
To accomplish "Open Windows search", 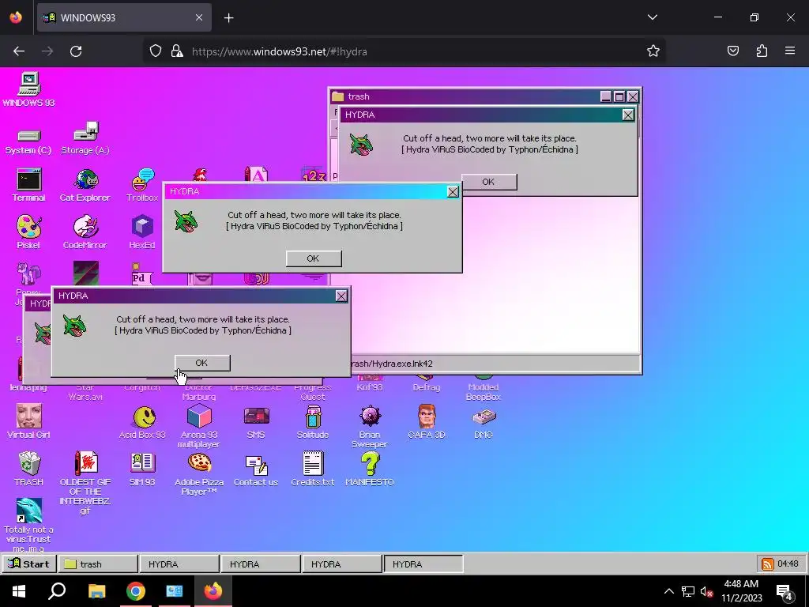I will 57,591.
